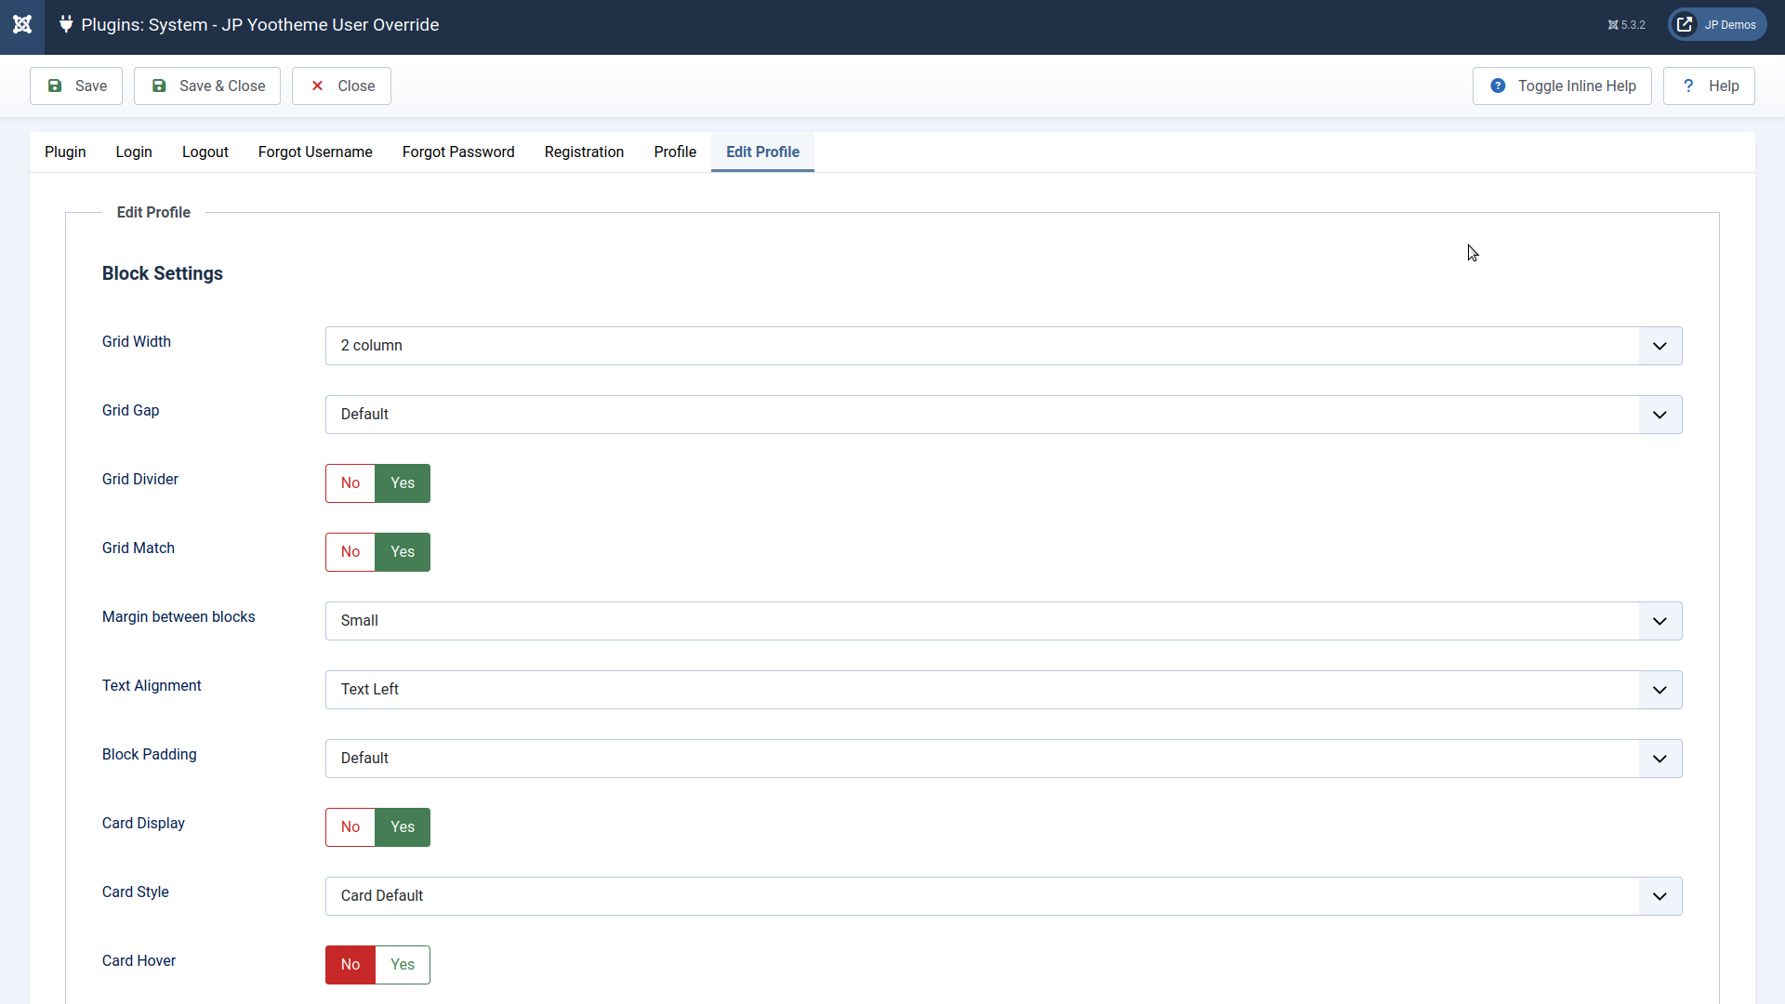Click the Close button with the red X
Image resolution: width=1785 pixels, height=1004 pixels.
coord(341,86)
